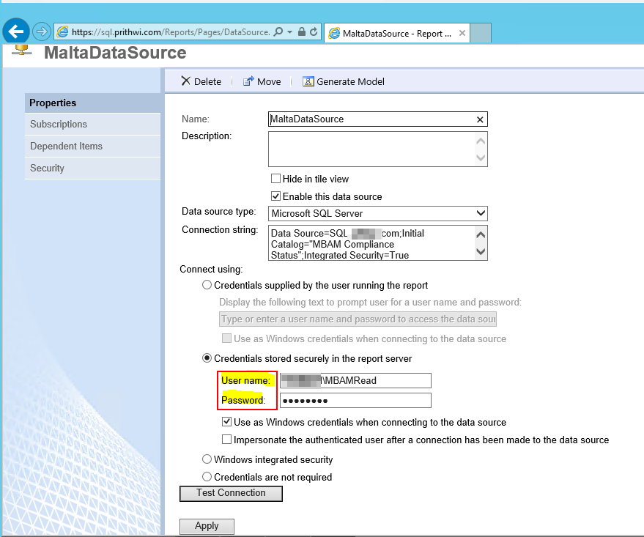Open the Data source type dropdown

481,213
